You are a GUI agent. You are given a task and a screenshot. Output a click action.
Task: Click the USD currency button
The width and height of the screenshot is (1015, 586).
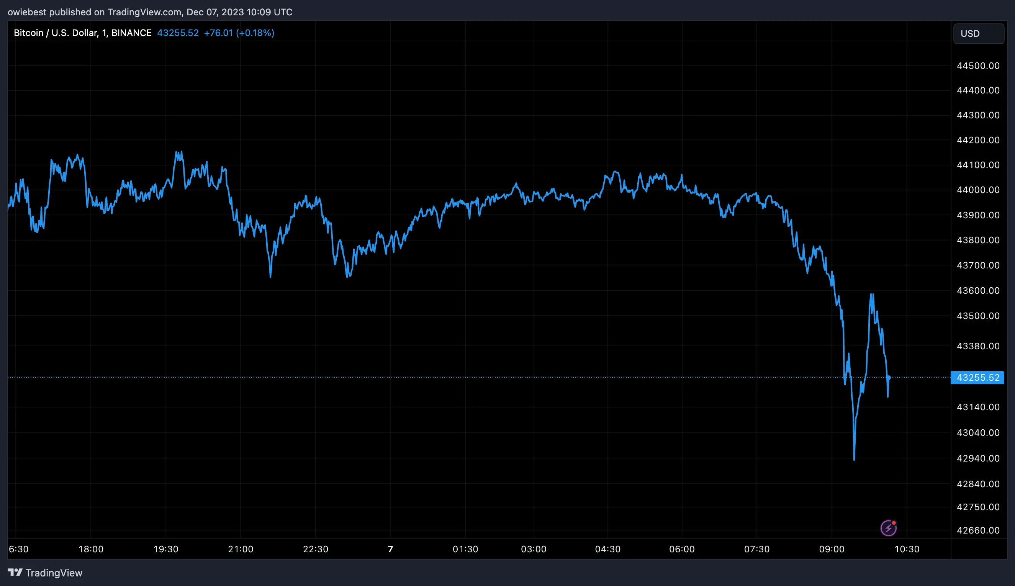tap(978, 33)
